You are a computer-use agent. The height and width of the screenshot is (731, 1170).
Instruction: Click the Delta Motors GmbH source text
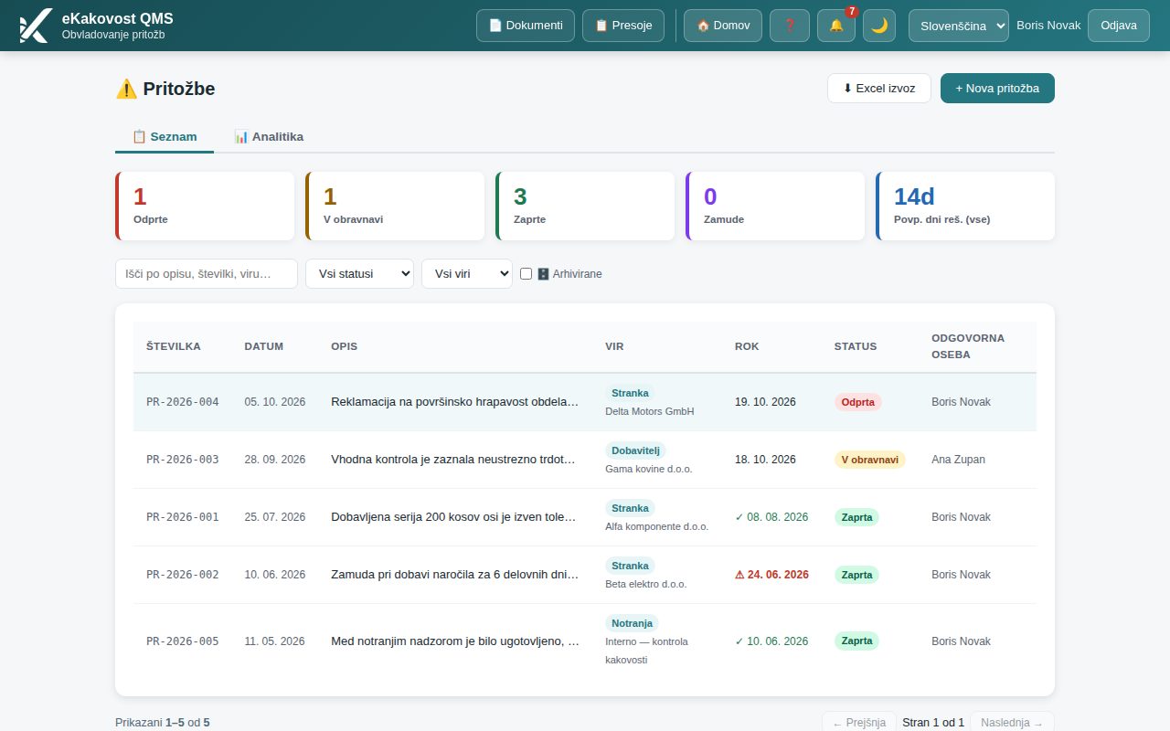click(x=650, y=411)
